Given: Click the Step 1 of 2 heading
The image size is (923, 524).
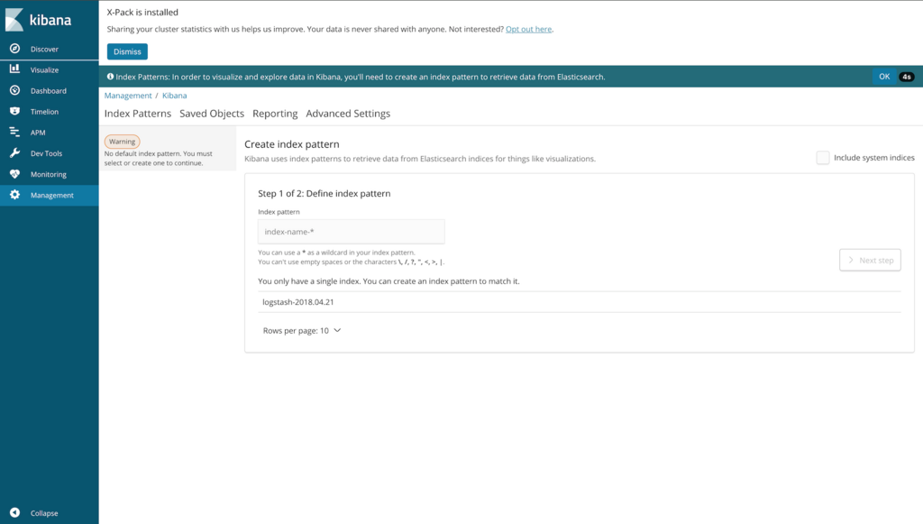Looking at the screenshot, I should coord(324,194).
